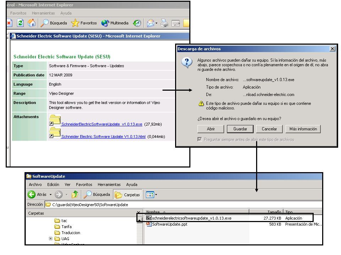Click the 'Vijeo Designer' Range value
The image size is (341, 255).
pyautogui.click(x=61, y=93)
